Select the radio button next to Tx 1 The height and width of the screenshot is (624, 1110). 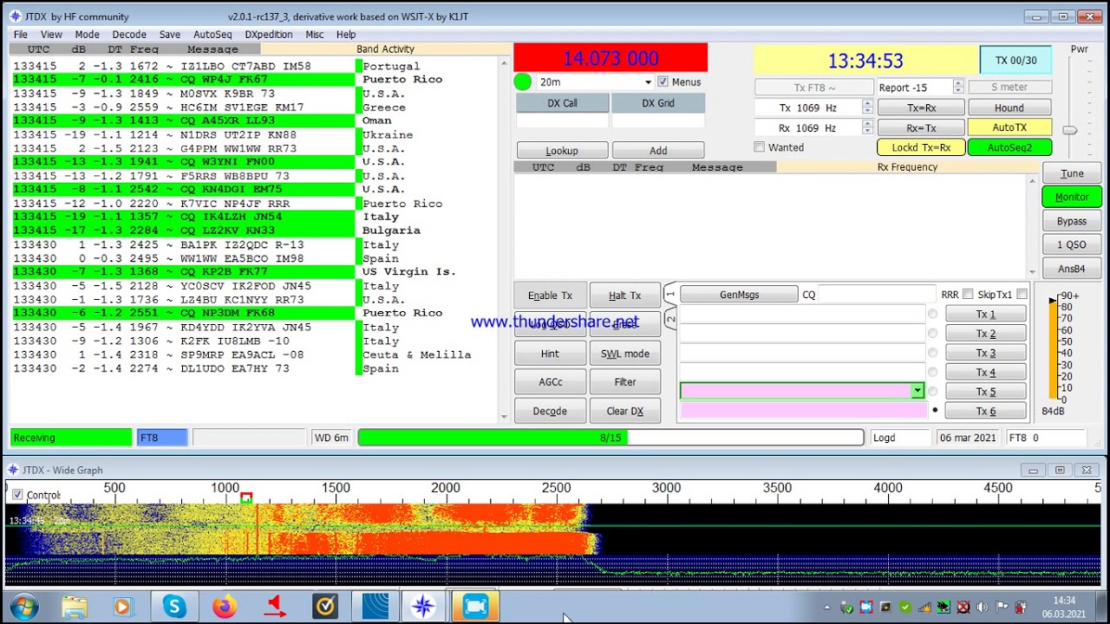(x=932, y=314)
